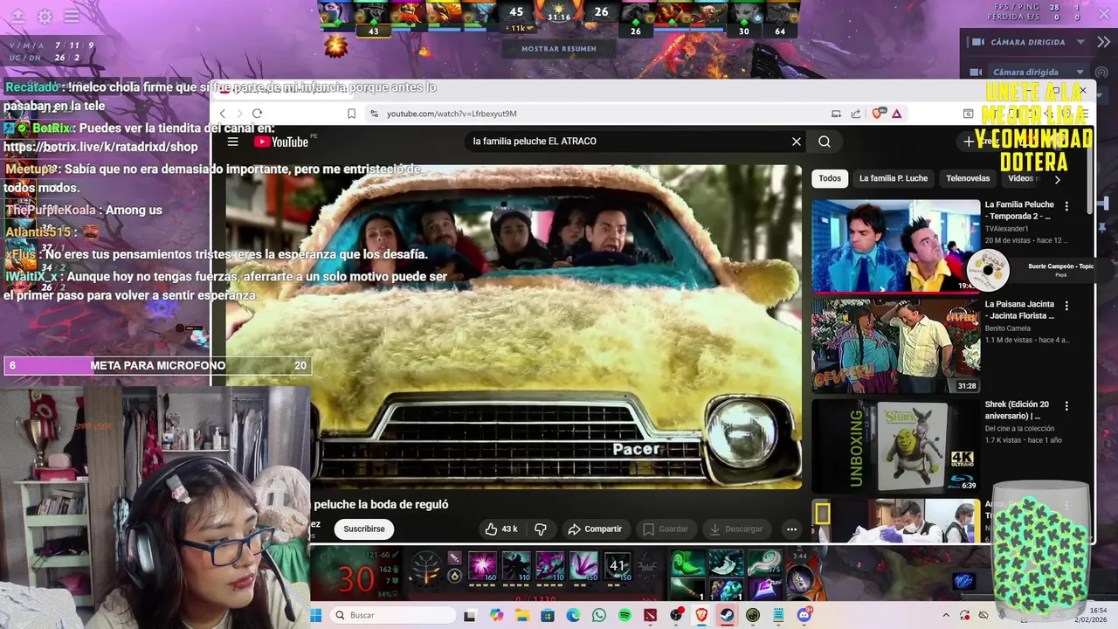Expand the top Cámara dirigida dropdown
1118x629 pixels.
(1080, 42)
